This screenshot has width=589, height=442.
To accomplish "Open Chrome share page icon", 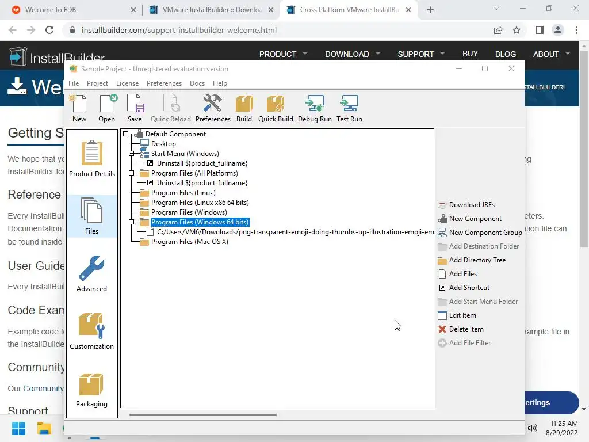I will 498,30.
